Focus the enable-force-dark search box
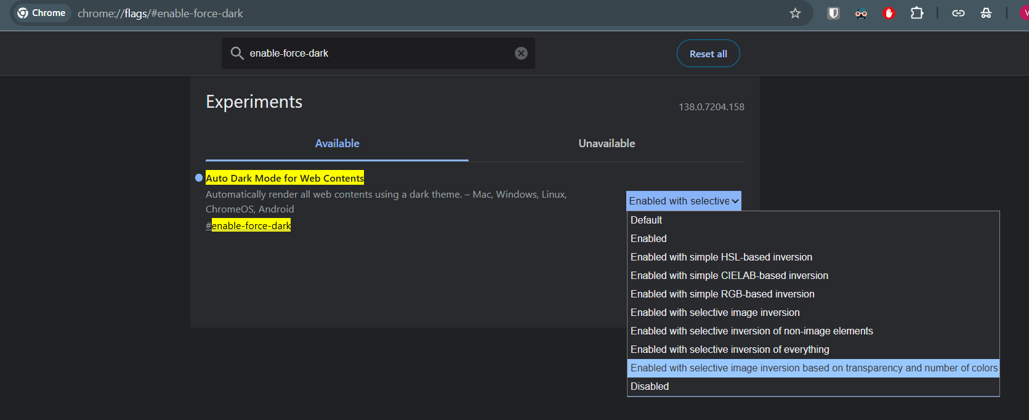 pyautogui.click(x=378, y=53)
